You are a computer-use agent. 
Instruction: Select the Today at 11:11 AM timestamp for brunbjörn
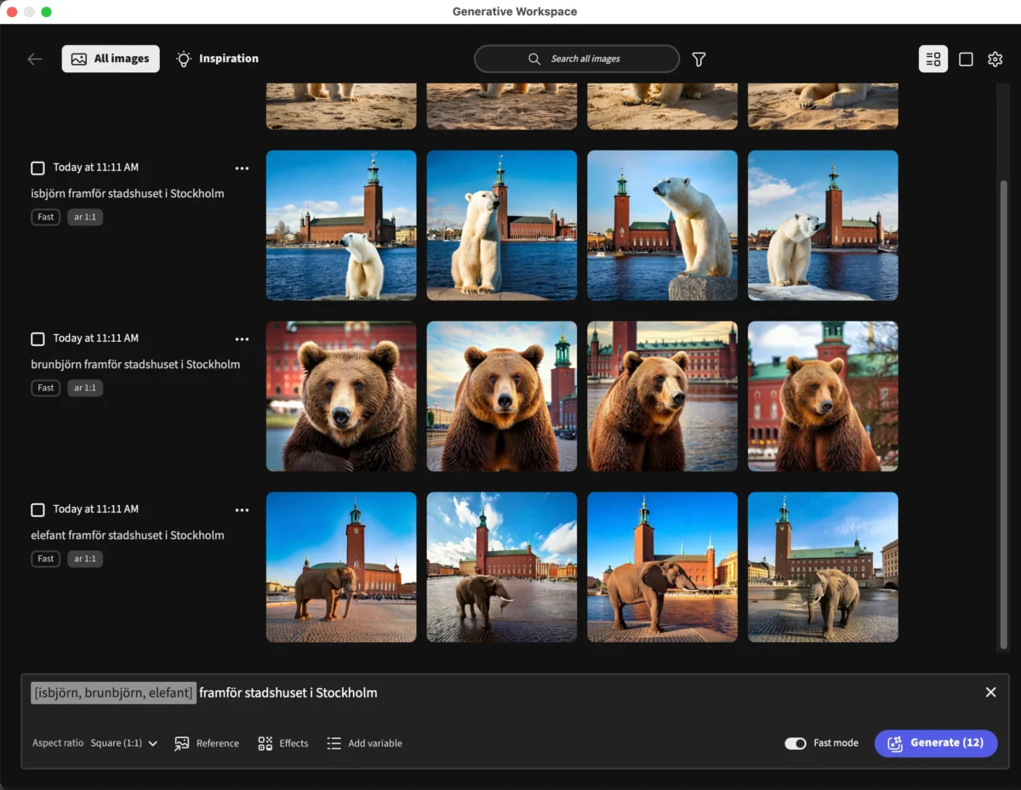click(95, 338)
